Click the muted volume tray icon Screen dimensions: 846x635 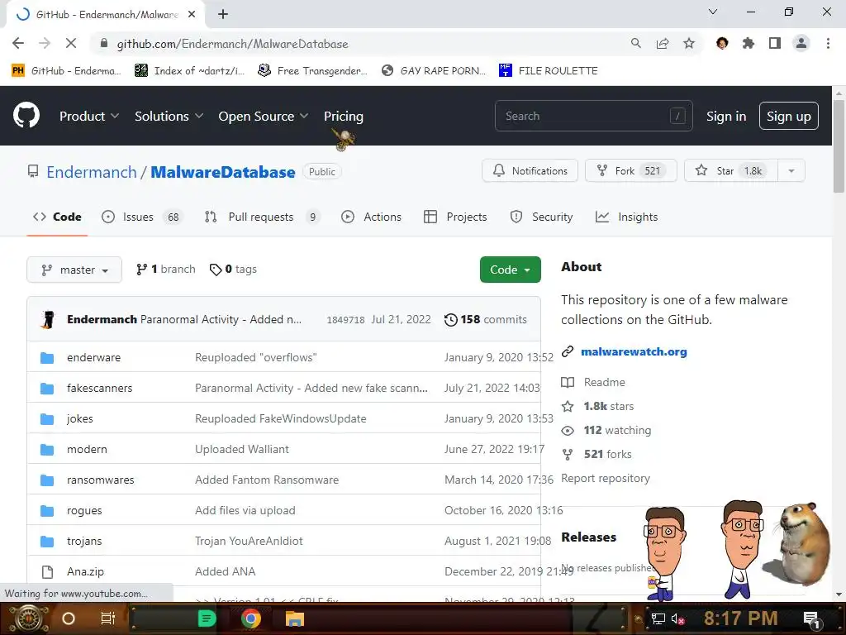click(677, 618)
